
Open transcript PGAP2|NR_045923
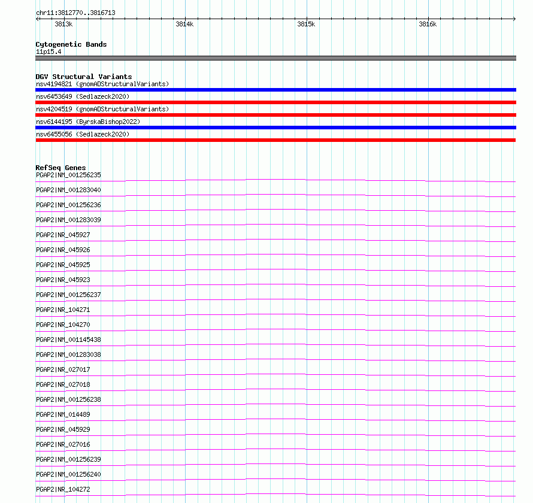[x=63, y=280]
